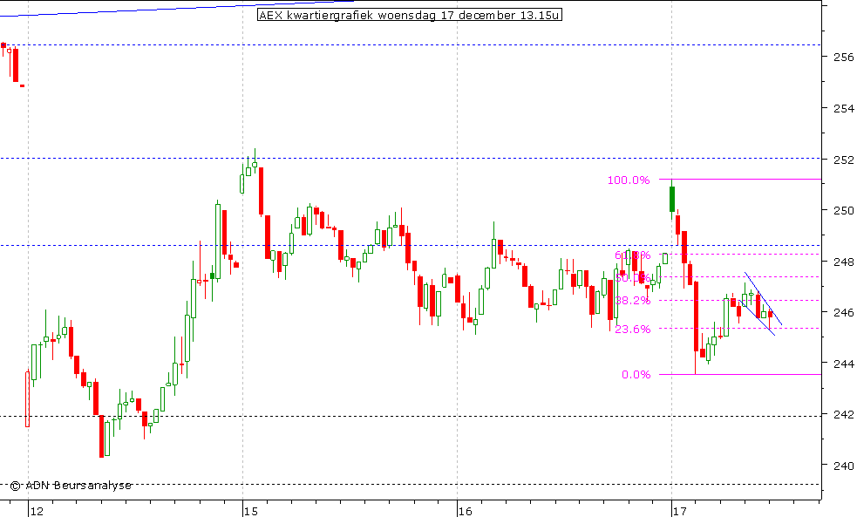The width and height of the screenshot is (857, 517).
Task: Click the 61.8% Fibonacci retracement label
Action: point(632,255)
